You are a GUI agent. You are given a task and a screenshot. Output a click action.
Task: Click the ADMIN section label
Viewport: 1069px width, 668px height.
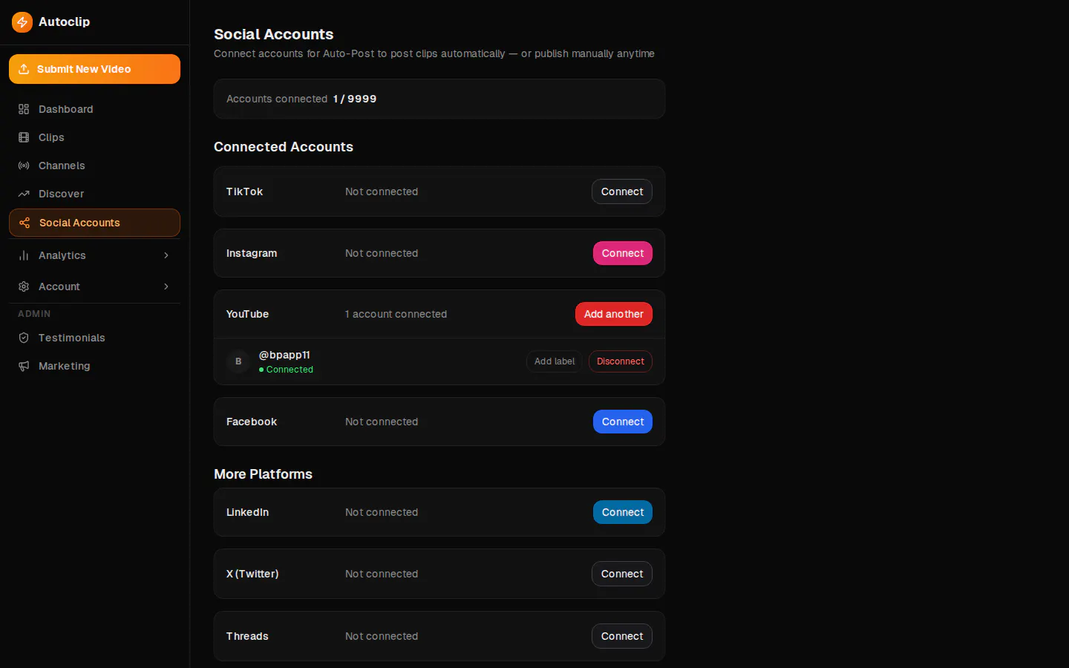click(34, 314)
